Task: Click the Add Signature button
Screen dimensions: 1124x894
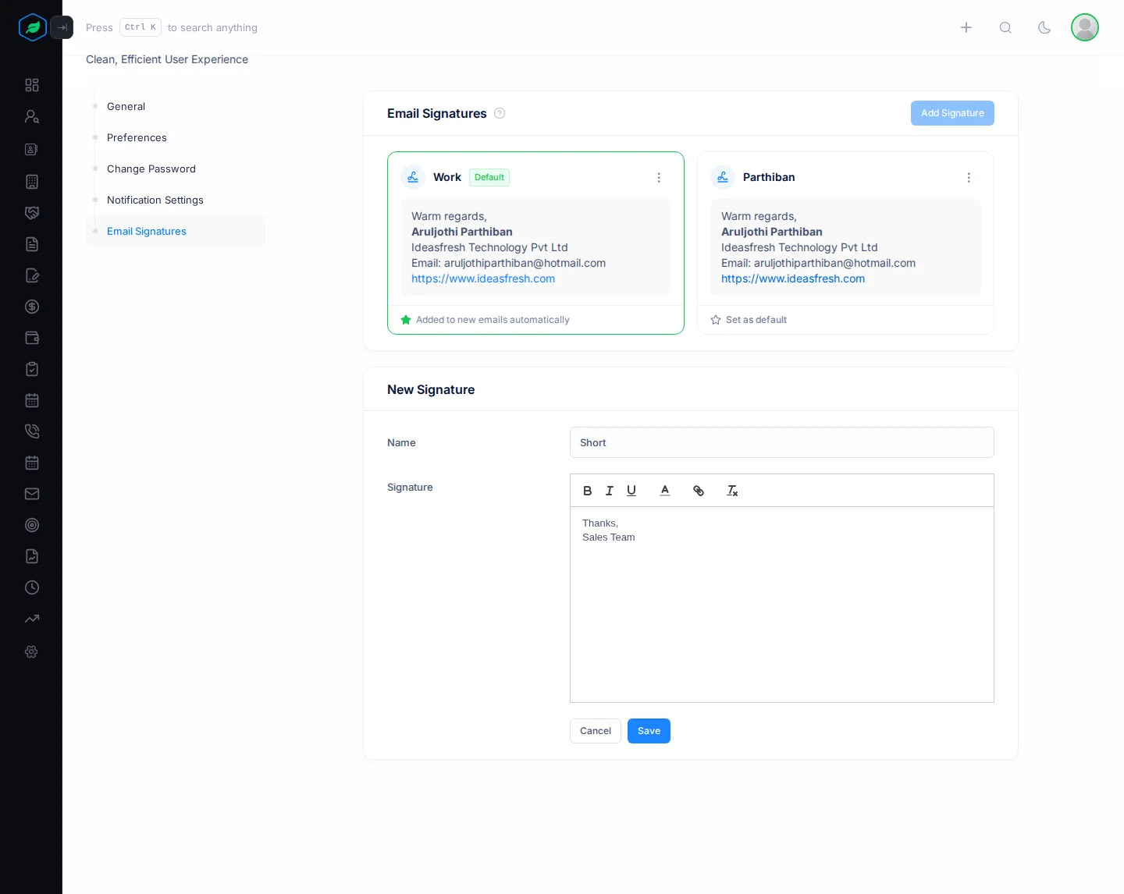Action: tap(952, 113)
